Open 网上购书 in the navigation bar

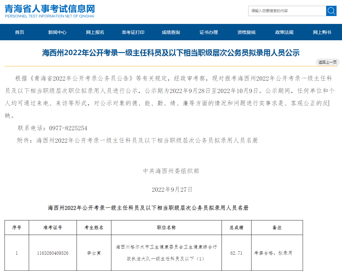(x=322, y=32)
